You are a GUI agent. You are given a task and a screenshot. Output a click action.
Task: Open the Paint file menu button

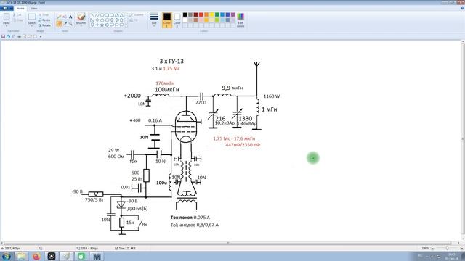[x=7, y=8]
